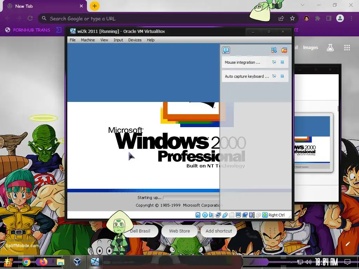Click the Windows 2000 VM preview thumbnail
Viewport: 359px width, 269px height.
coord(312,143)
